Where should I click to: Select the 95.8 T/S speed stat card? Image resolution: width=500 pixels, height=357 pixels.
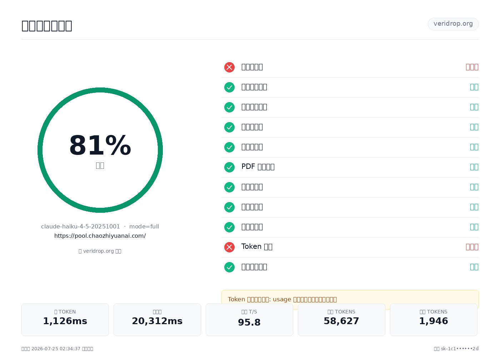tap(249, 320)
